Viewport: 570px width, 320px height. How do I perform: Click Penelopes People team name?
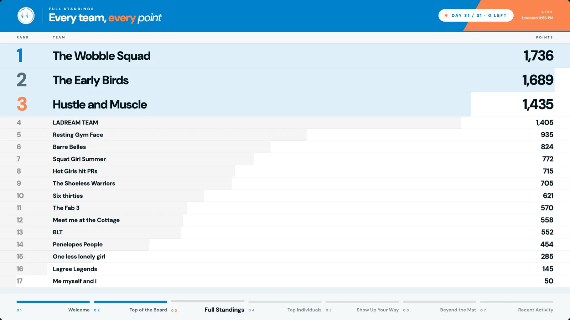[78, 244]
